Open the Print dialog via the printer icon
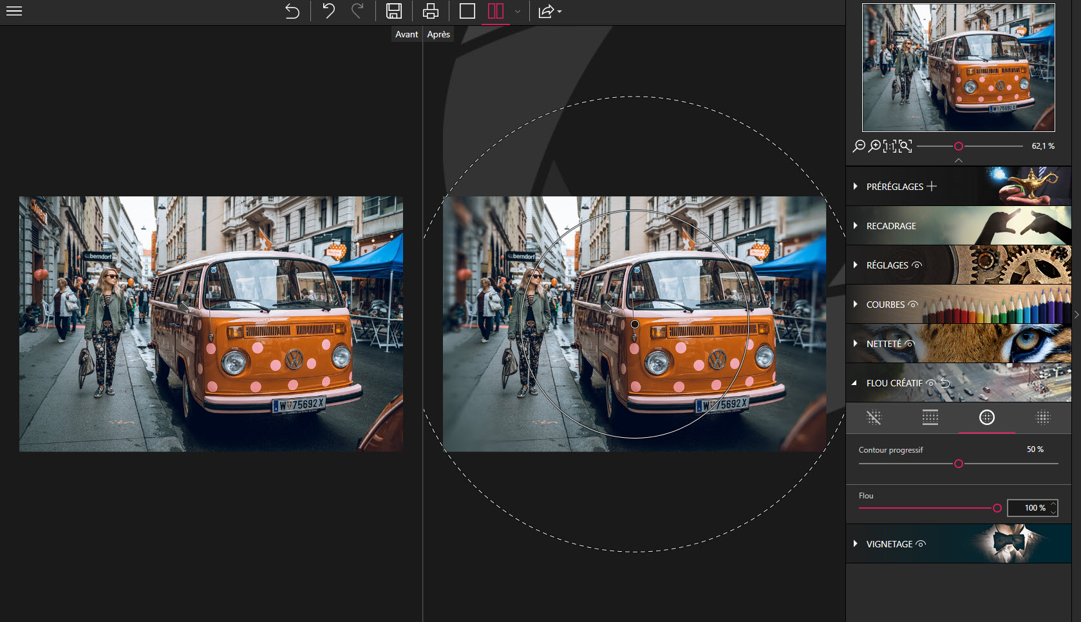This screenshot has height=622, width=1081. [x=430, y=11]
